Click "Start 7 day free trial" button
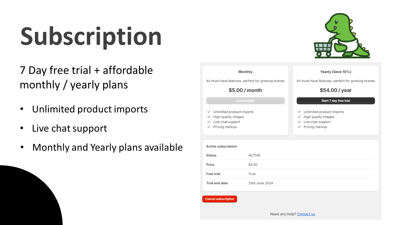Viewport: 401px width, 225px height. coord(336,100)
